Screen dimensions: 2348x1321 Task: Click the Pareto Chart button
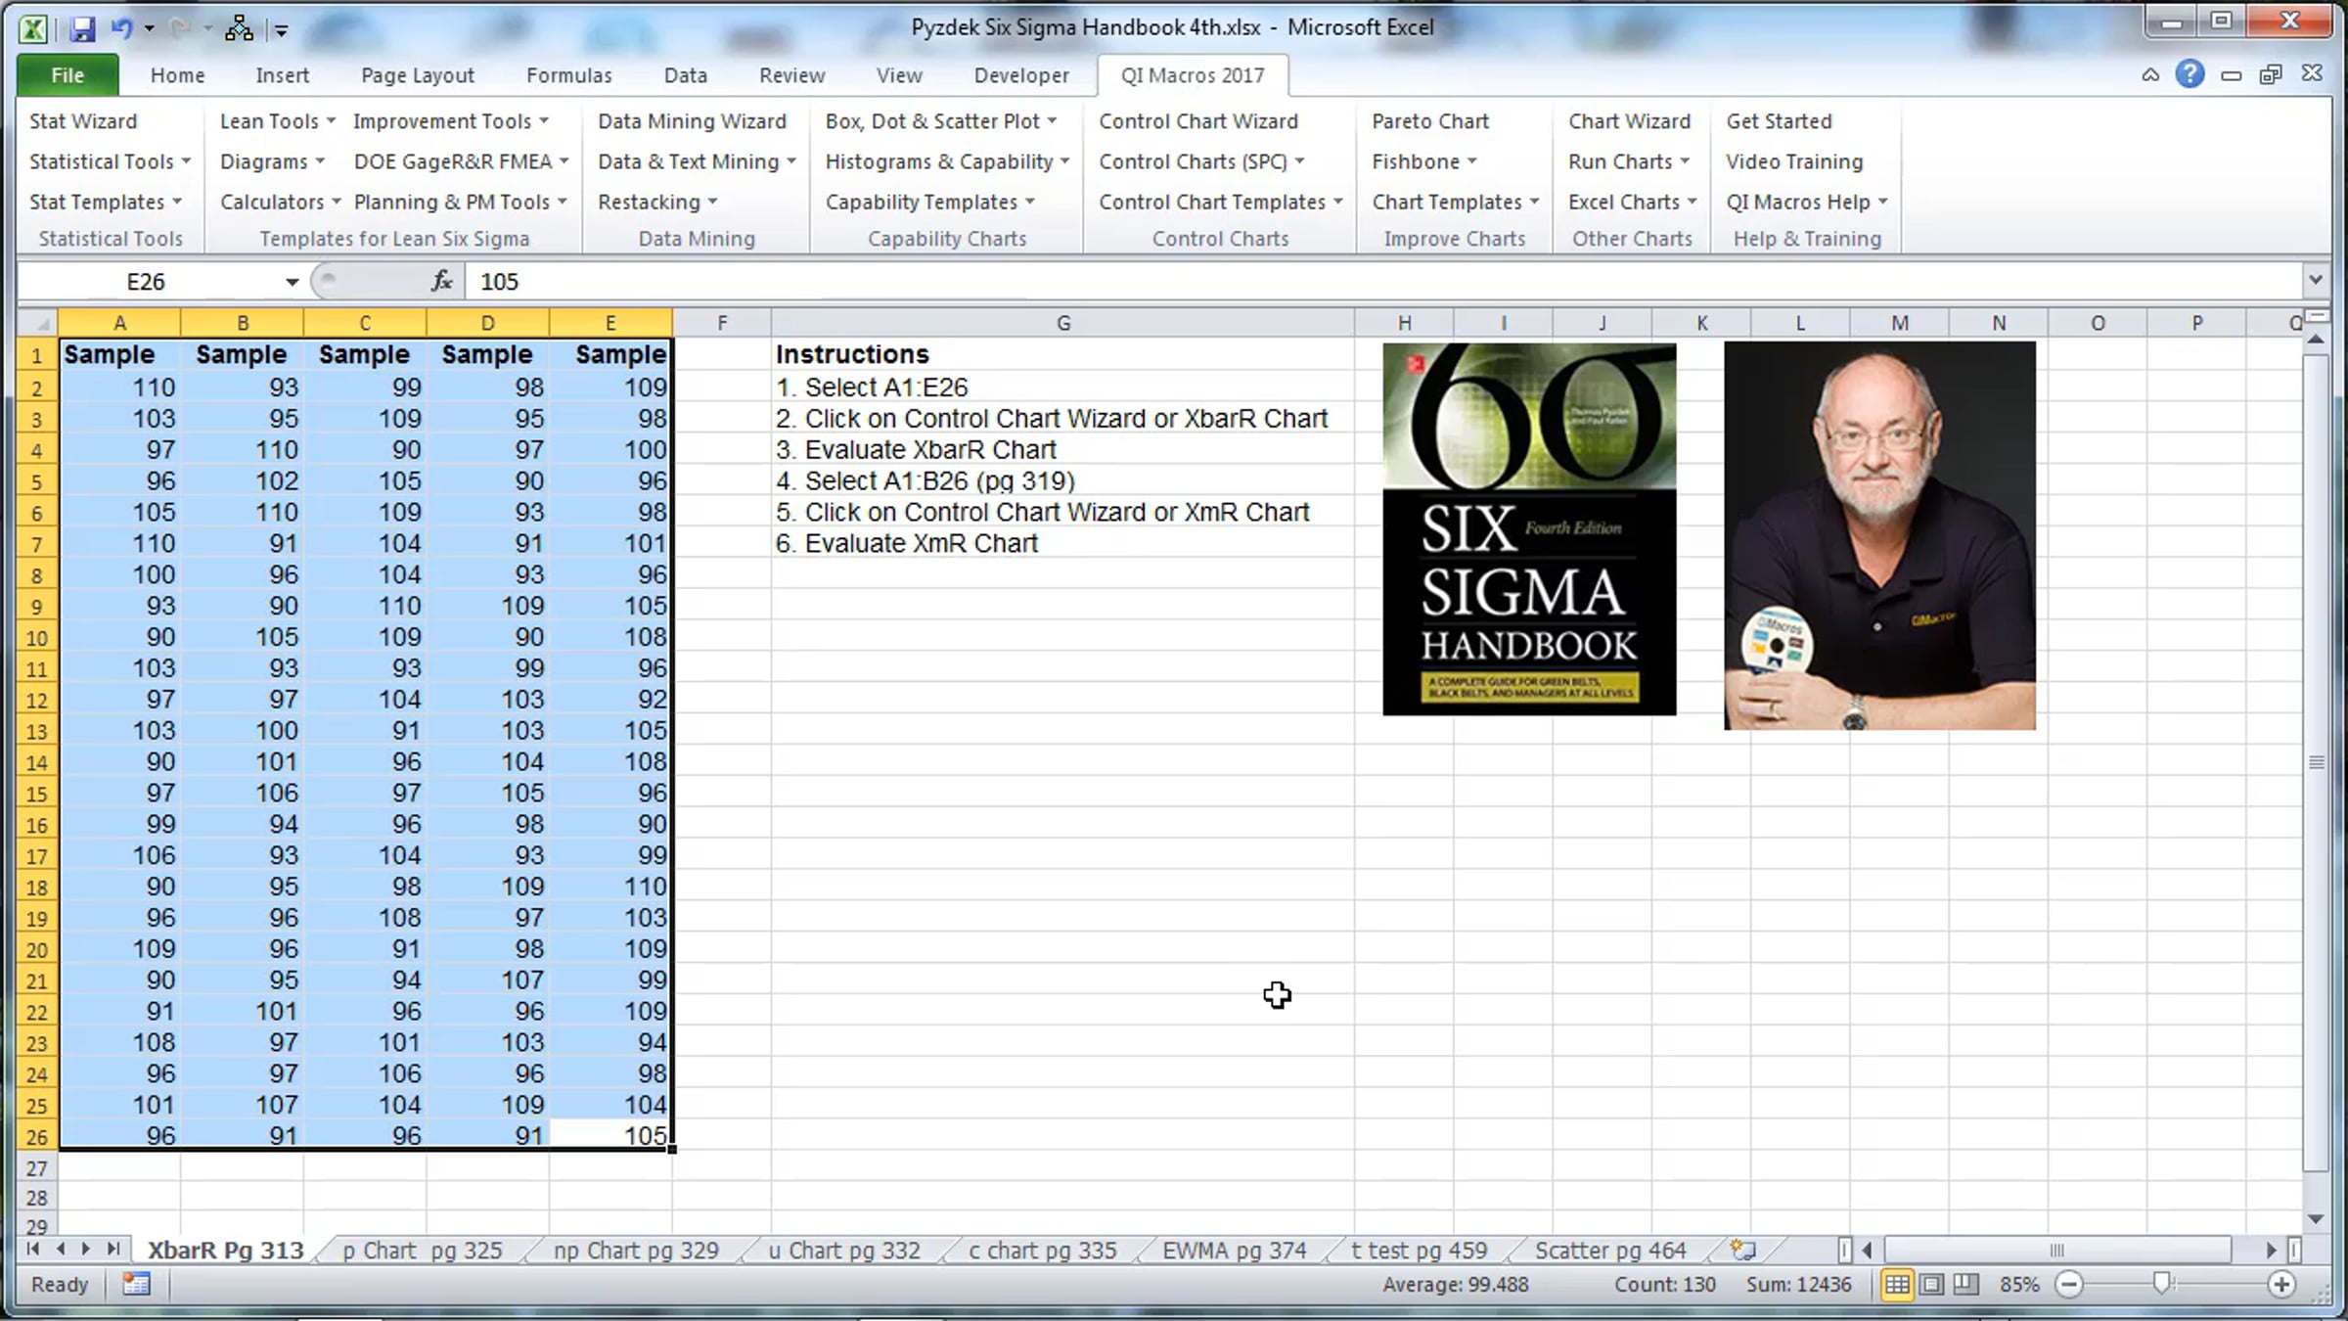pyautogui.click(x=1430, y=121)
